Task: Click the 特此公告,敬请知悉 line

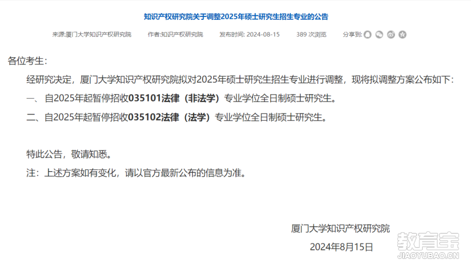Action: pyautogui.click(x=69, y=154)
